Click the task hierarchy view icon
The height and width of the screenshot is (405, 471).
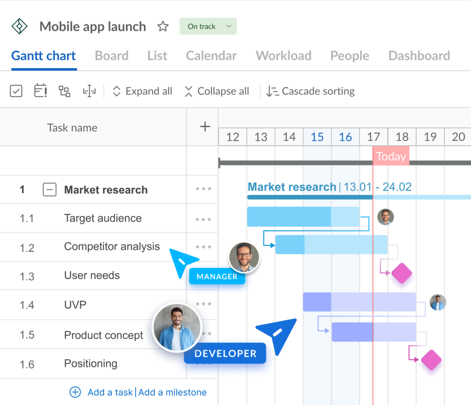[x=64, y=91]
